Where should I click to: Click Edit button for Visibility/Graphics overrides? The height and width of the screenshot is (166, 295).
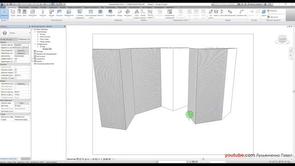click(22, 50)
